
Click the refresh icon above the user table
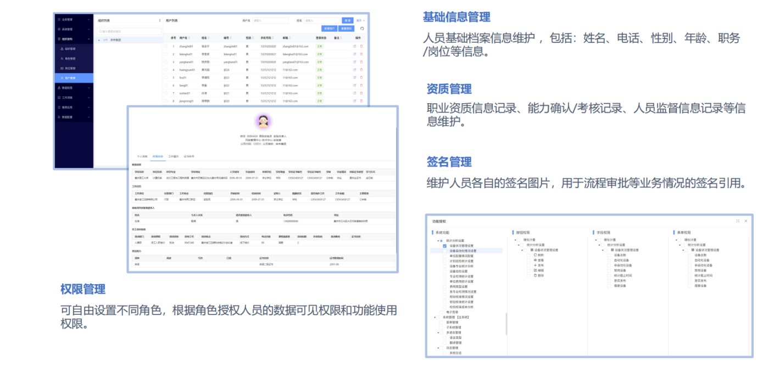[362, 29]
